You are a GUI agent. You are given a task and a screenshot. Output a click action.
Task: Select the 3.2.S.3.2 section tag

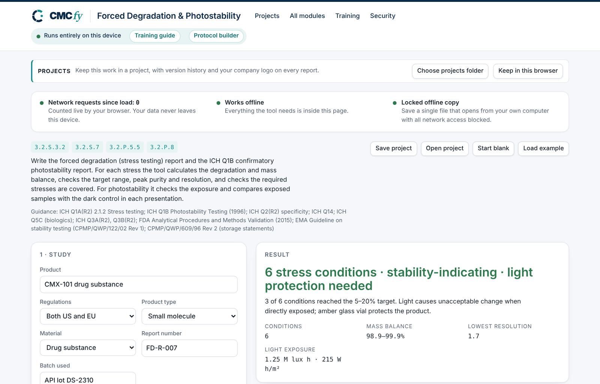tap(50, 147)
